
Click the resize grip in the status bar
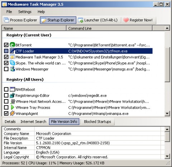(x=168, y=163)
